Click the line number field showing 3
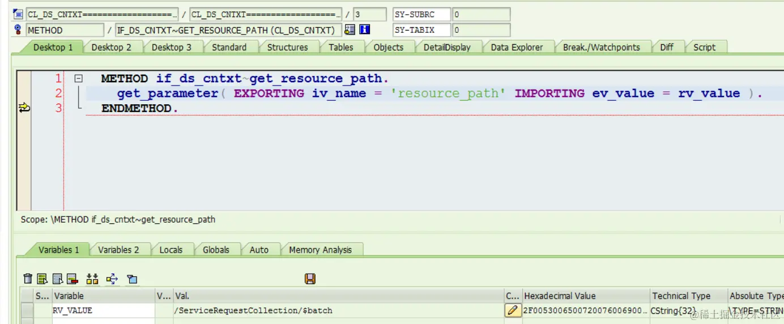Image resolution: width=784 pixels, height=324 pixels. 370,14
